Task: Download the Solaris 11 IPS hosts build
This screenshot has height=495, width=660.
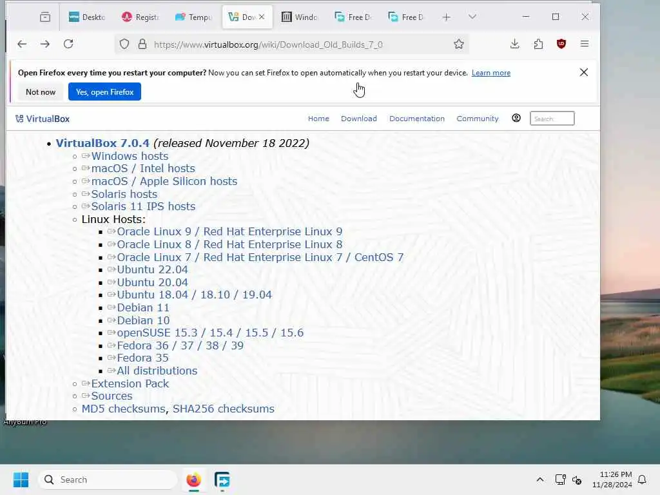Action: pos(143,206)
